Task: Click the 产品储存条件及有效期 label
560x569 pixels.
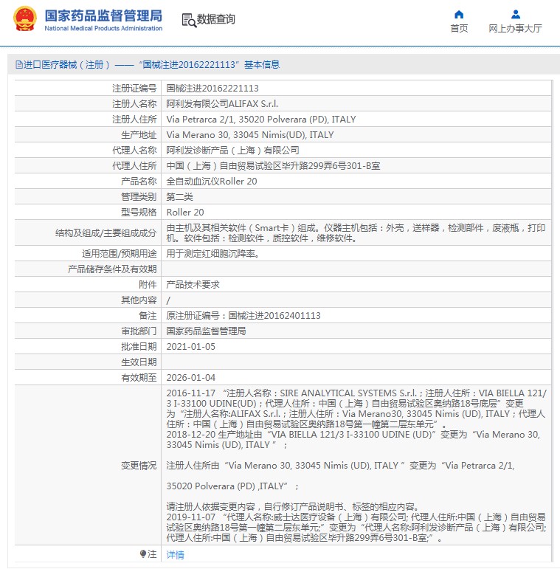Action: (112, 269)
